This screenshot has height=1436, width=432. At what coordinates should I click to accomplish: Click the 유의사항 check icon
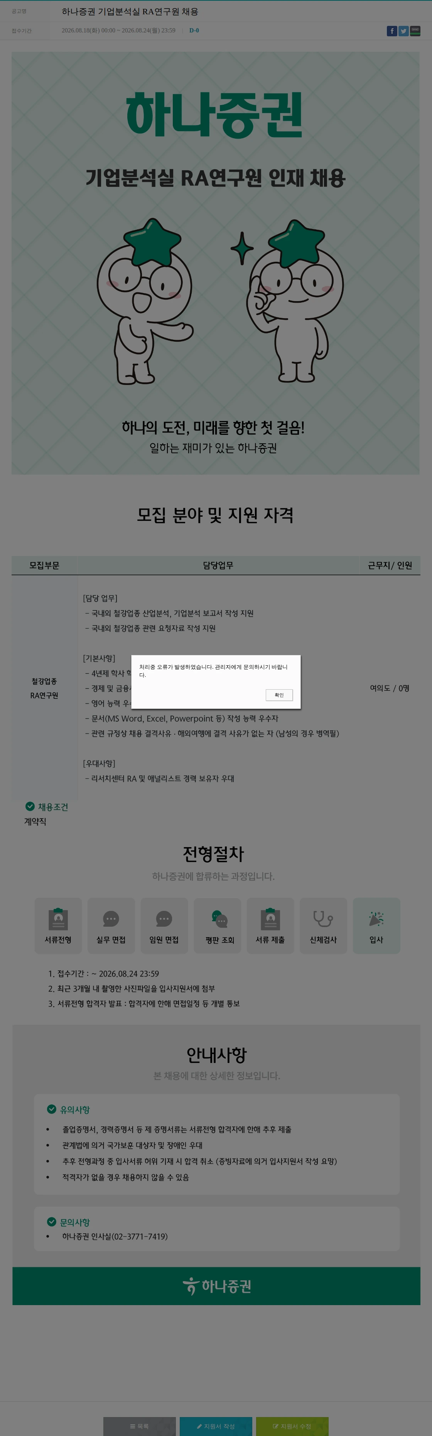pos(52,1109)
